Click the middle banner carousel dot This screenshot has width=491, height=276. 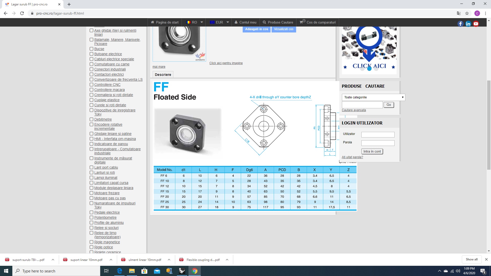click(369, 69)
